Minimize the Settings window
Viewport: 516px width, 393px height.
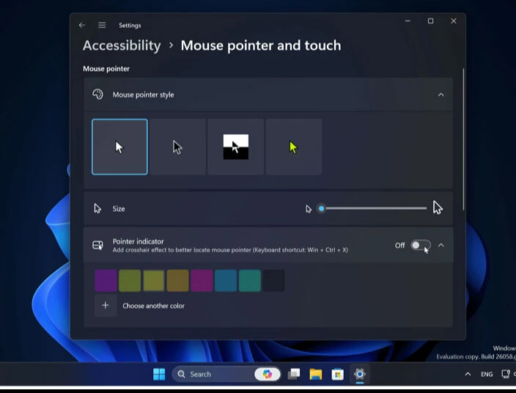[408, 21]
